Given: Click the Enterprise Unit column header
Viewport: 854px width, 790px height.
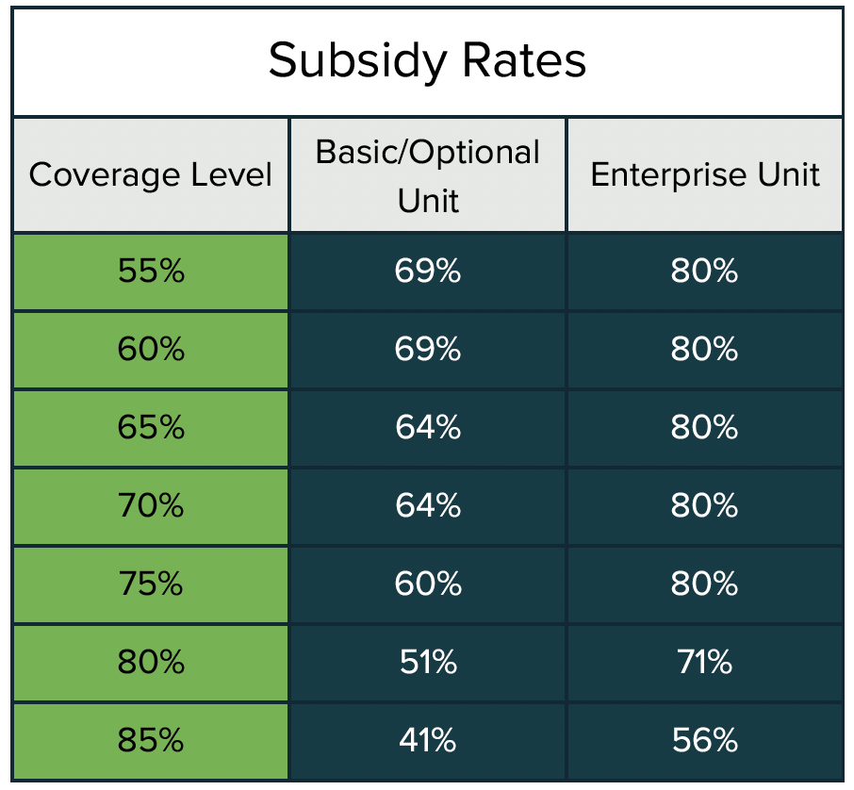Looking at the screenshot, I should click(x=705, y=175).
